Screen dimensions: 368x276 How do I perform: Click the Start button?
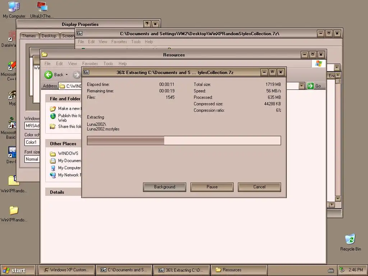pyautogui.click(x=18, y=270)
